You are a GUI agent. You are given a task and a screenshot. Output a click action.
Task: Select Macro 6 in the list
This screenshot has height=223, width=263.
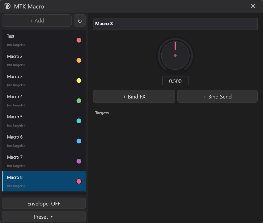44,141
